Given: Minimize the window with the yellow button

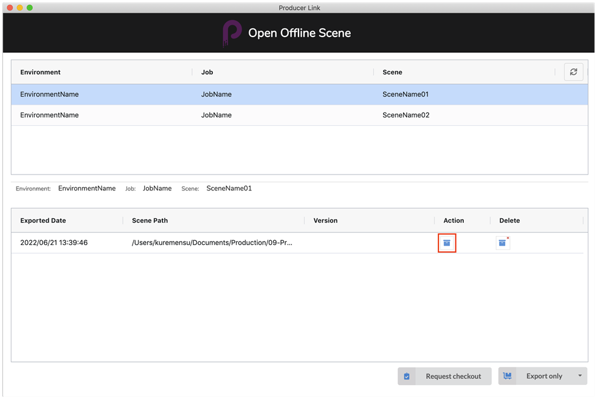Looking at the screenshot, I should pos(19,8).
